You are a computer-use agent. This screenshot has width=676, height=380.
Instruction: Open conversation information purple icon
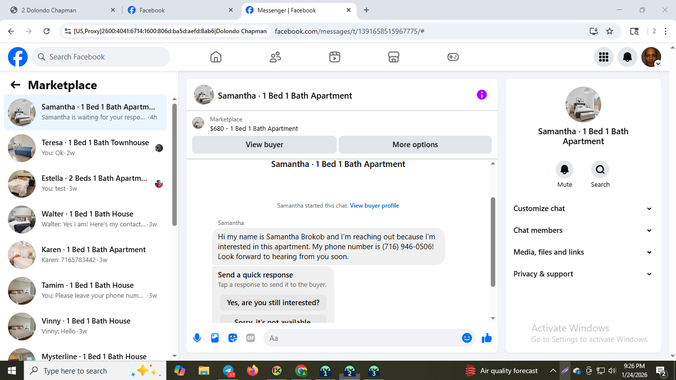[x=482, y=95]
